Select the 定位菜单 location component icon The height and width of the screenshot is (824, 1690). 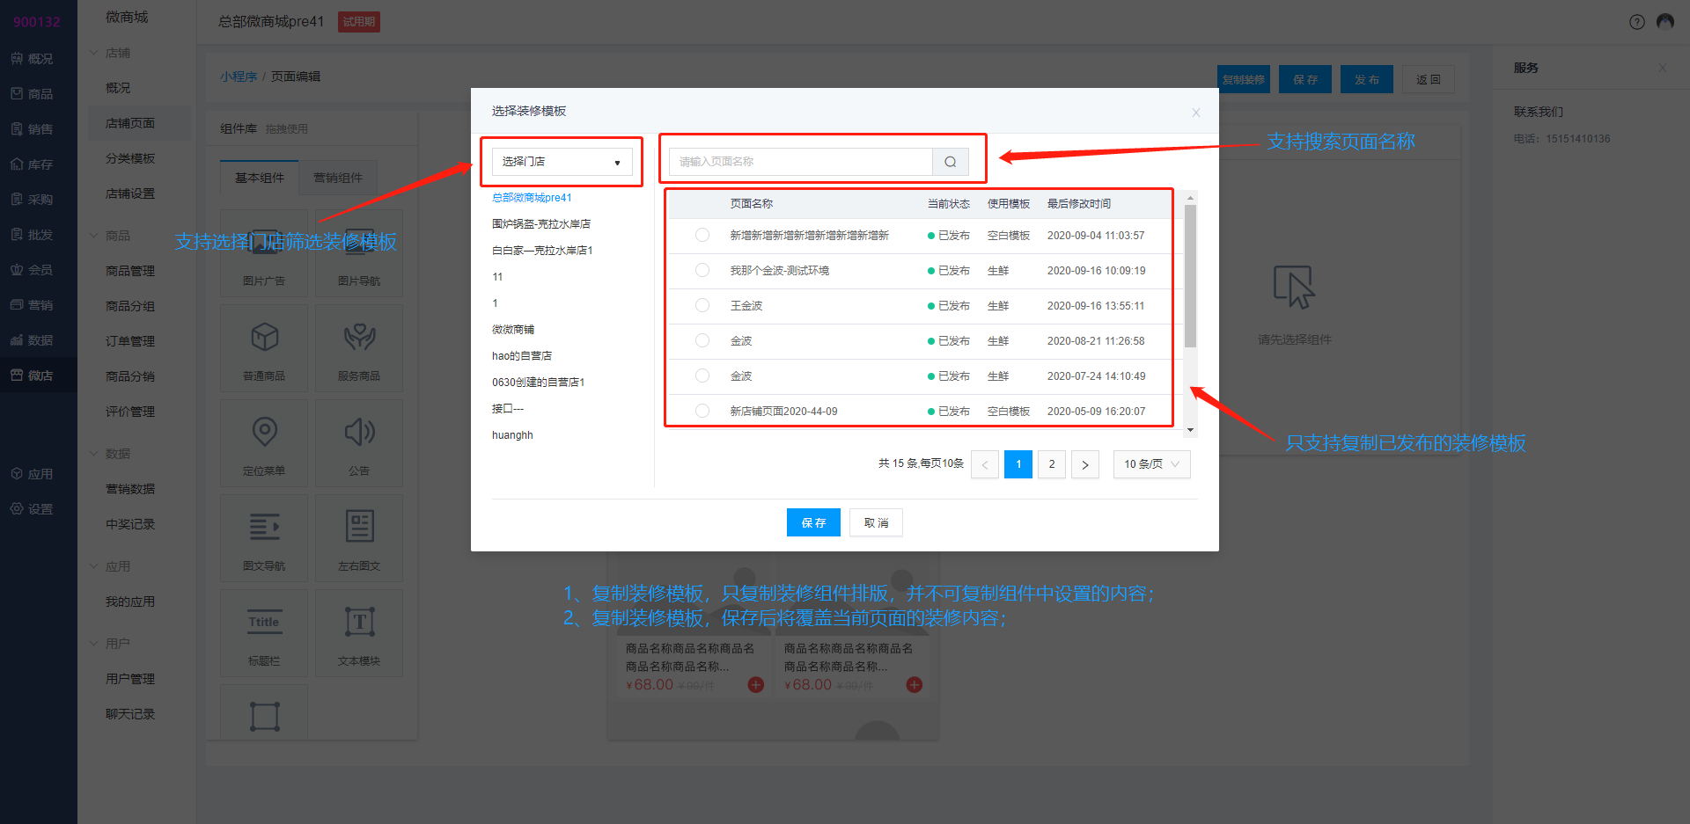[264, 432]
